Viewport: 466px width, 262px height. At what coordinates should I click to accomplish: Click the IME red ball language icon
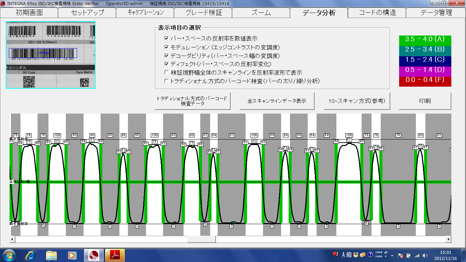(335, 254)
